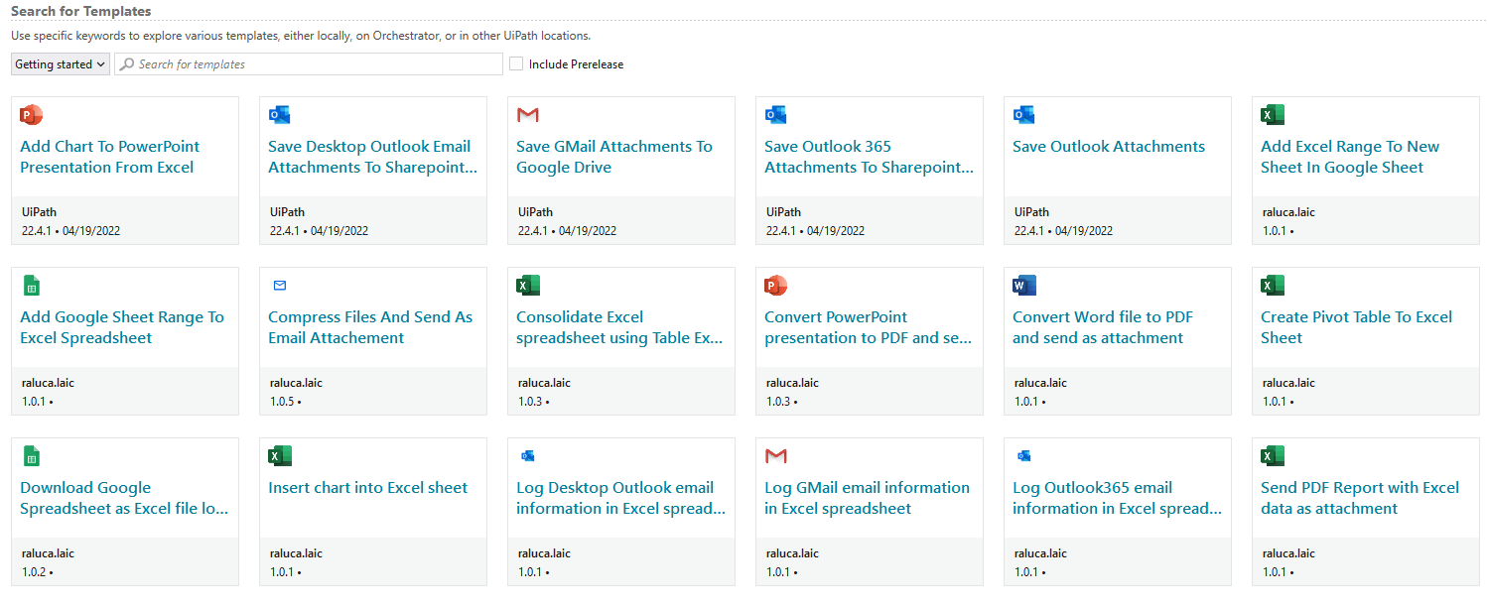
Task: Select Add Google Sheet Range To Excel Spreadsheet
Action: click(122, 327)
